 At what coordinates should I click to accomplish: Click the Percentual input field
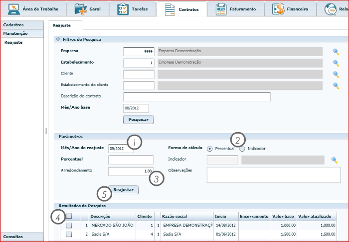point(131,160)
